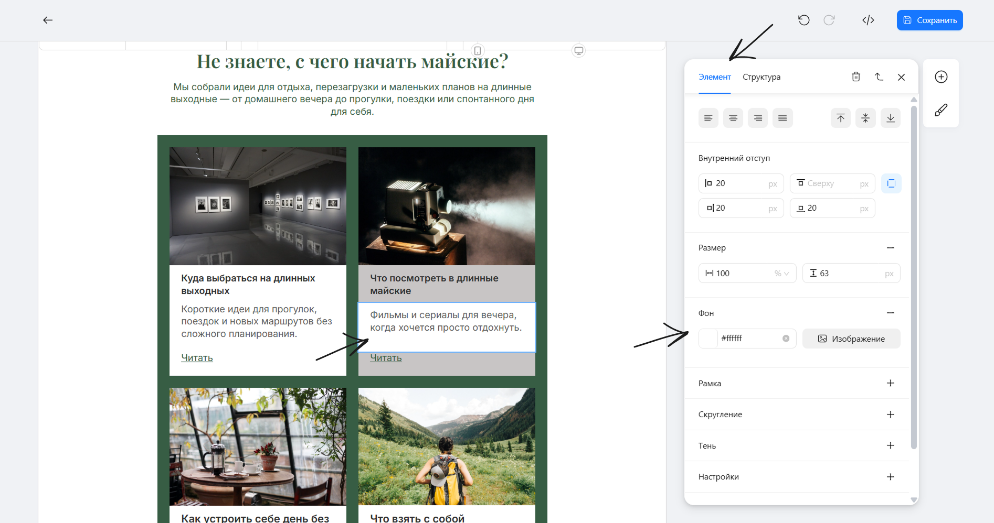The height and width of the screenshot is (523, 994).
Task: Open the width unit % dropdown
Action: [782, 273]
